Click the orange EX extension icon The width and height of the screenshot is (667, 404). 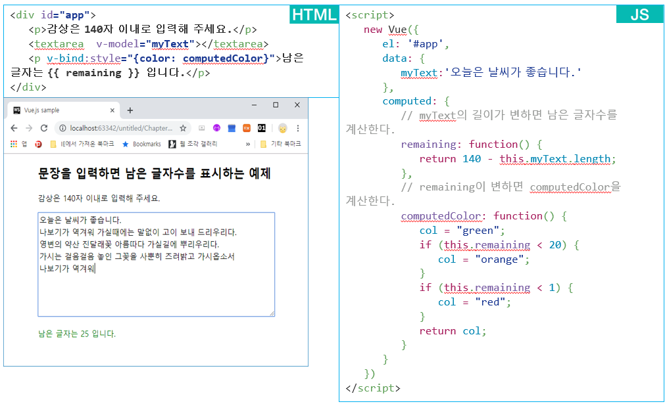coord(247,128)
